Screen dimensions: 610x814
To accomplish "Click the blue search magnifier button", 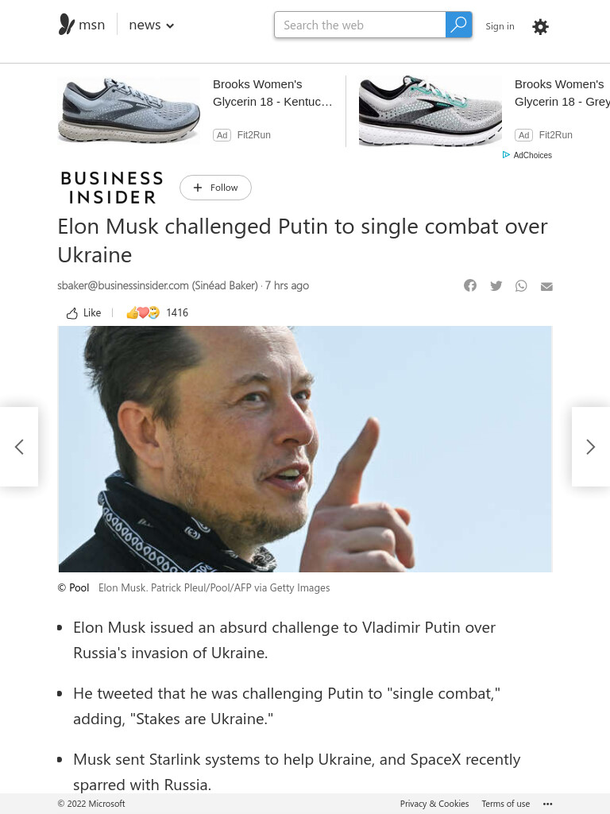I will pos(458,25).
